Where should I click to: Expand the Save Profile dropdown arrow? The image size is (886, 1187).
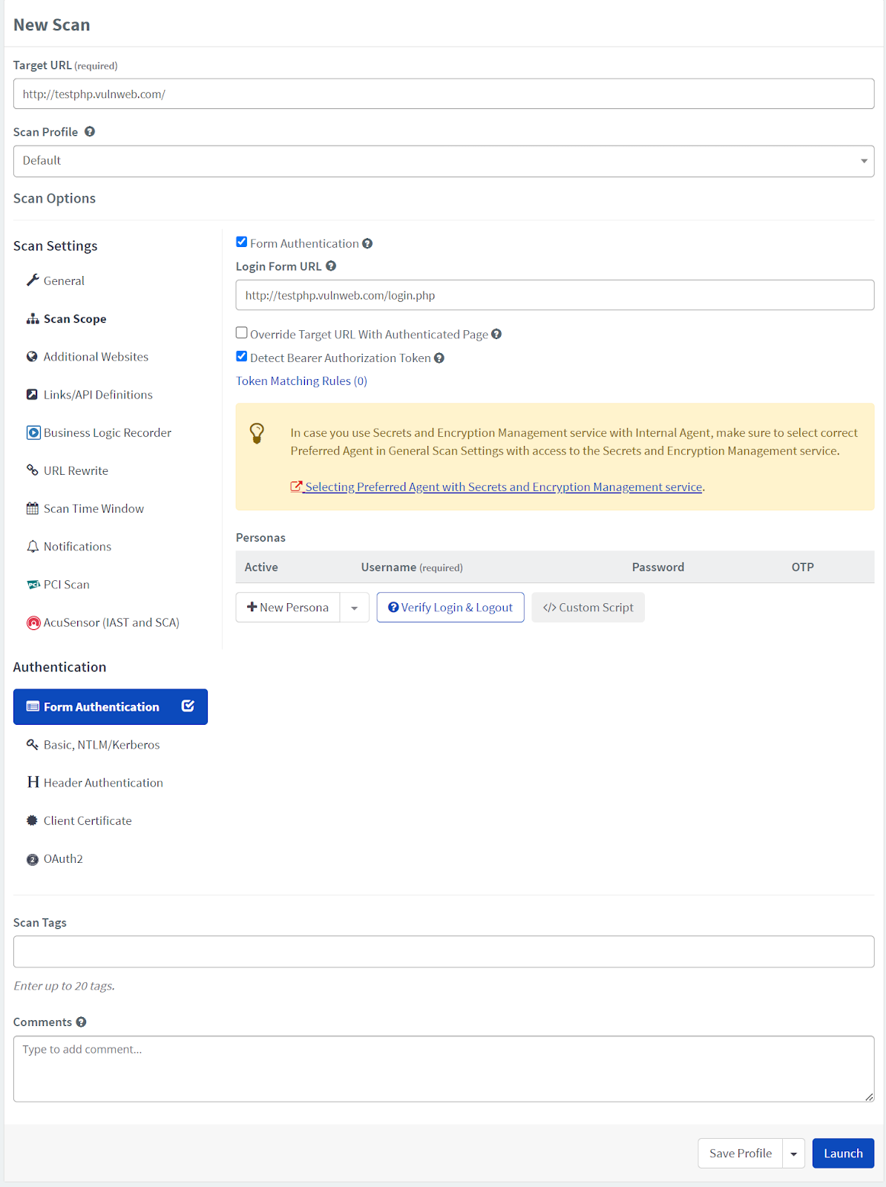coord(794,1154)
